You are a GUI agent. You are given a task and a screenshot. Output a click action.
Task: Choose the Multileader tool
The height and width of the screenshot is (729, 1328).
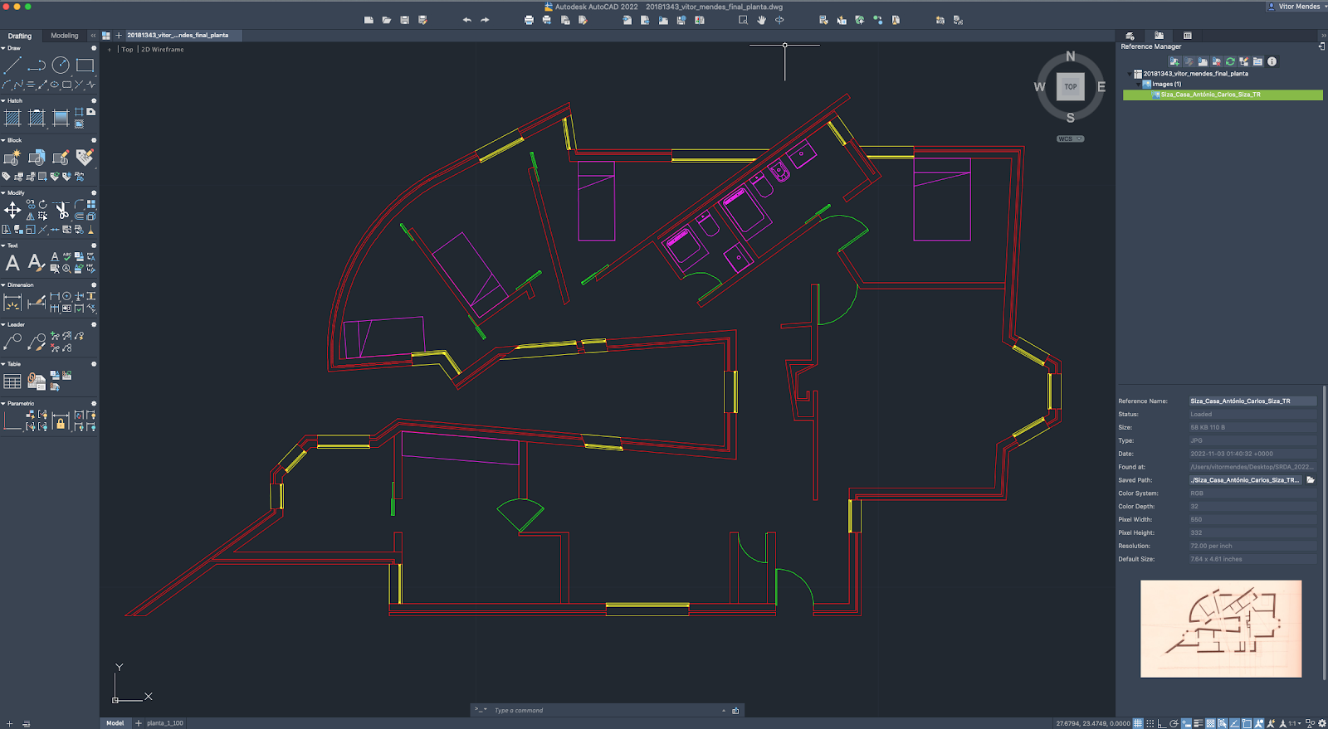point(12,342)
